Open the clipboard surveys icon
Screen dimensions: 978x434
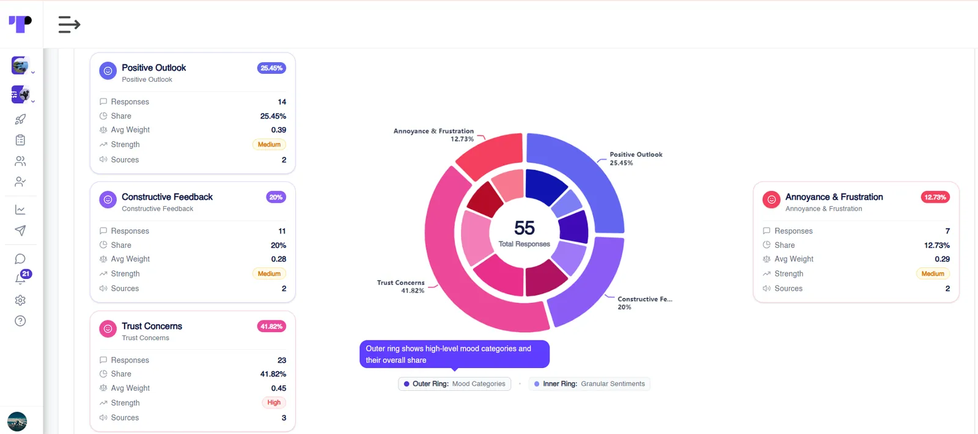click(20, 140)
